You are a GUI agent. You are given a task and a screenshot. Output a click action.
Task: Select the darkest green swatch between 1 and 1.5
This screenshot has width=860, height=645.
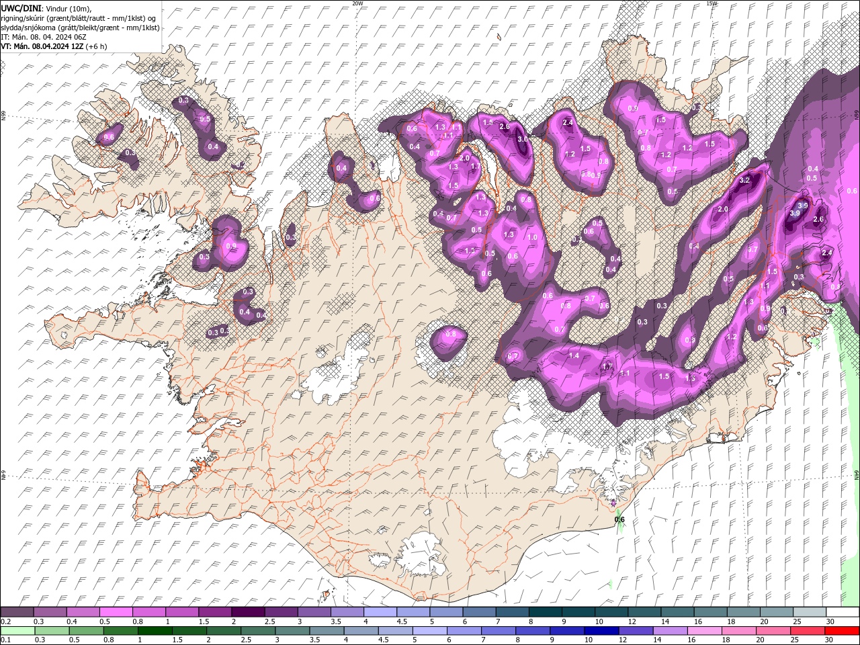155,631
